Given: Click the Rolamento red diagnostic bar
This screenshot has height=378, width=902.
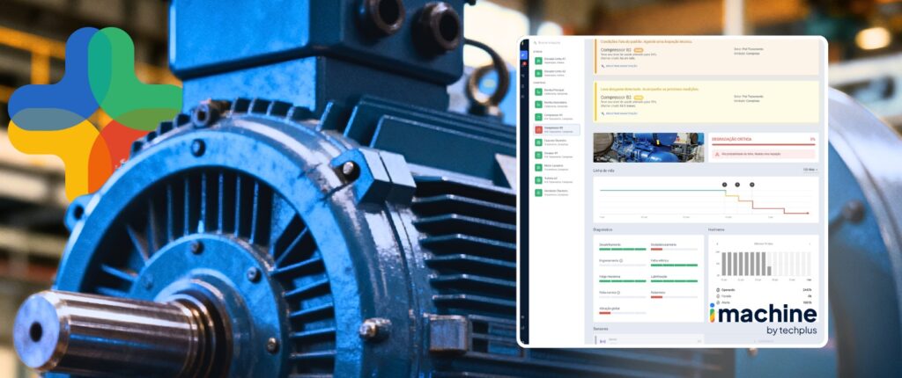Looking at the screenshot, I should tap(656, 297).
